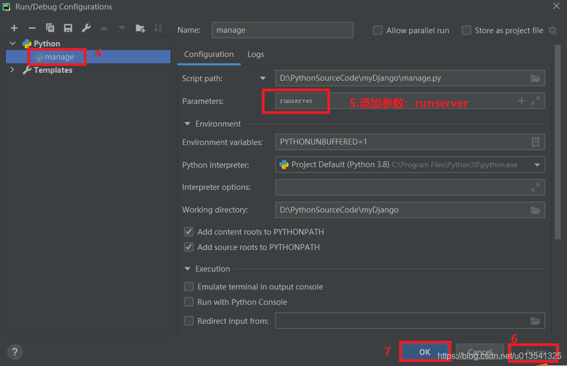Edit templates with the wrench icon

(x=86, y=28)
